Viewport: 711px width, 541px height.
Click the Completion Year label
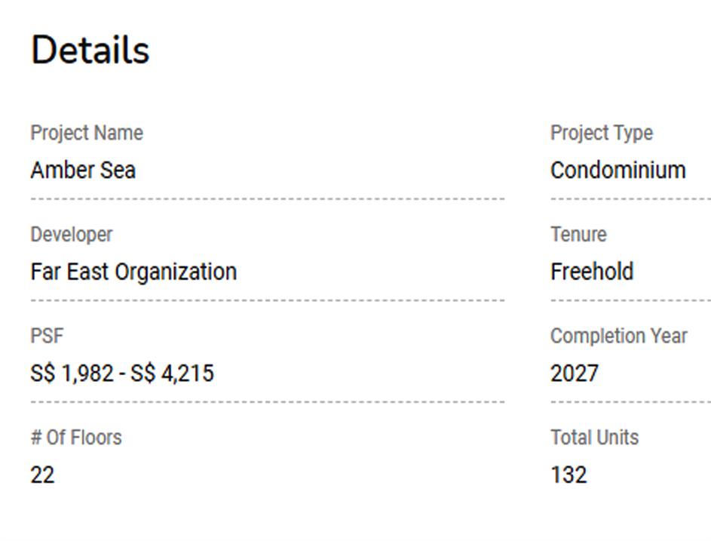pos(618,336)
